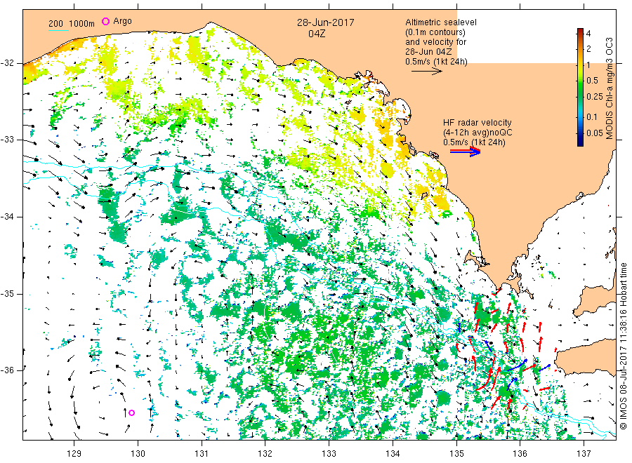This screenshot has height=463, width=632.
Task: Click the longitude label 137
Action: pyautogui.click(x=584, y=454)
